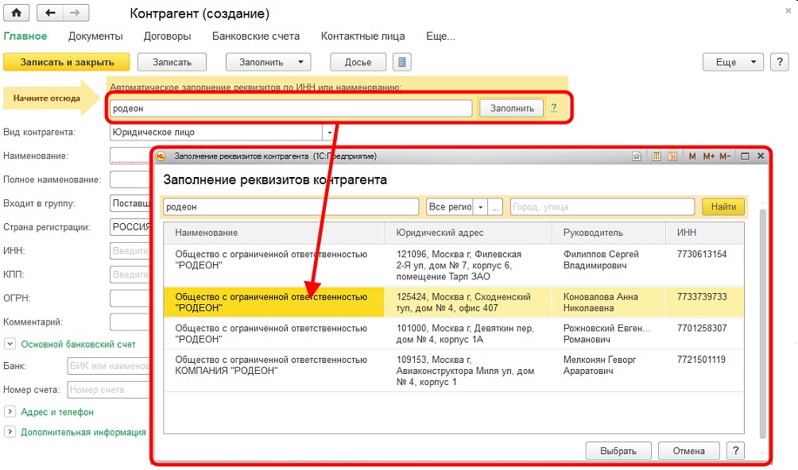The height and width of the screenshot is (470, 798).
Task: Click Записать и закрыть button
Action: 67,62
